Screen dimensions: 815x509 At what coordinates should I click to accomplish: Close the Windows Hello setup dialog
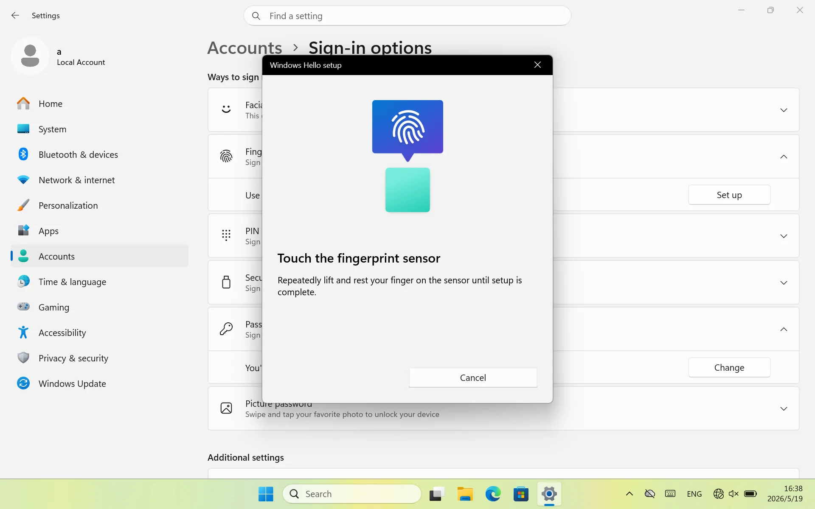tap(537, 65)
